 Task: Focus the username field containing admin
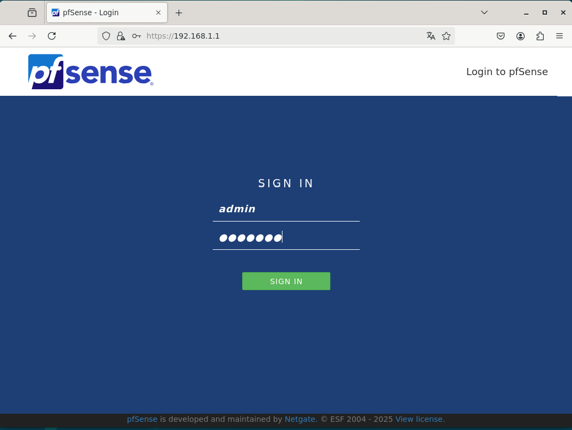[286, 209]
